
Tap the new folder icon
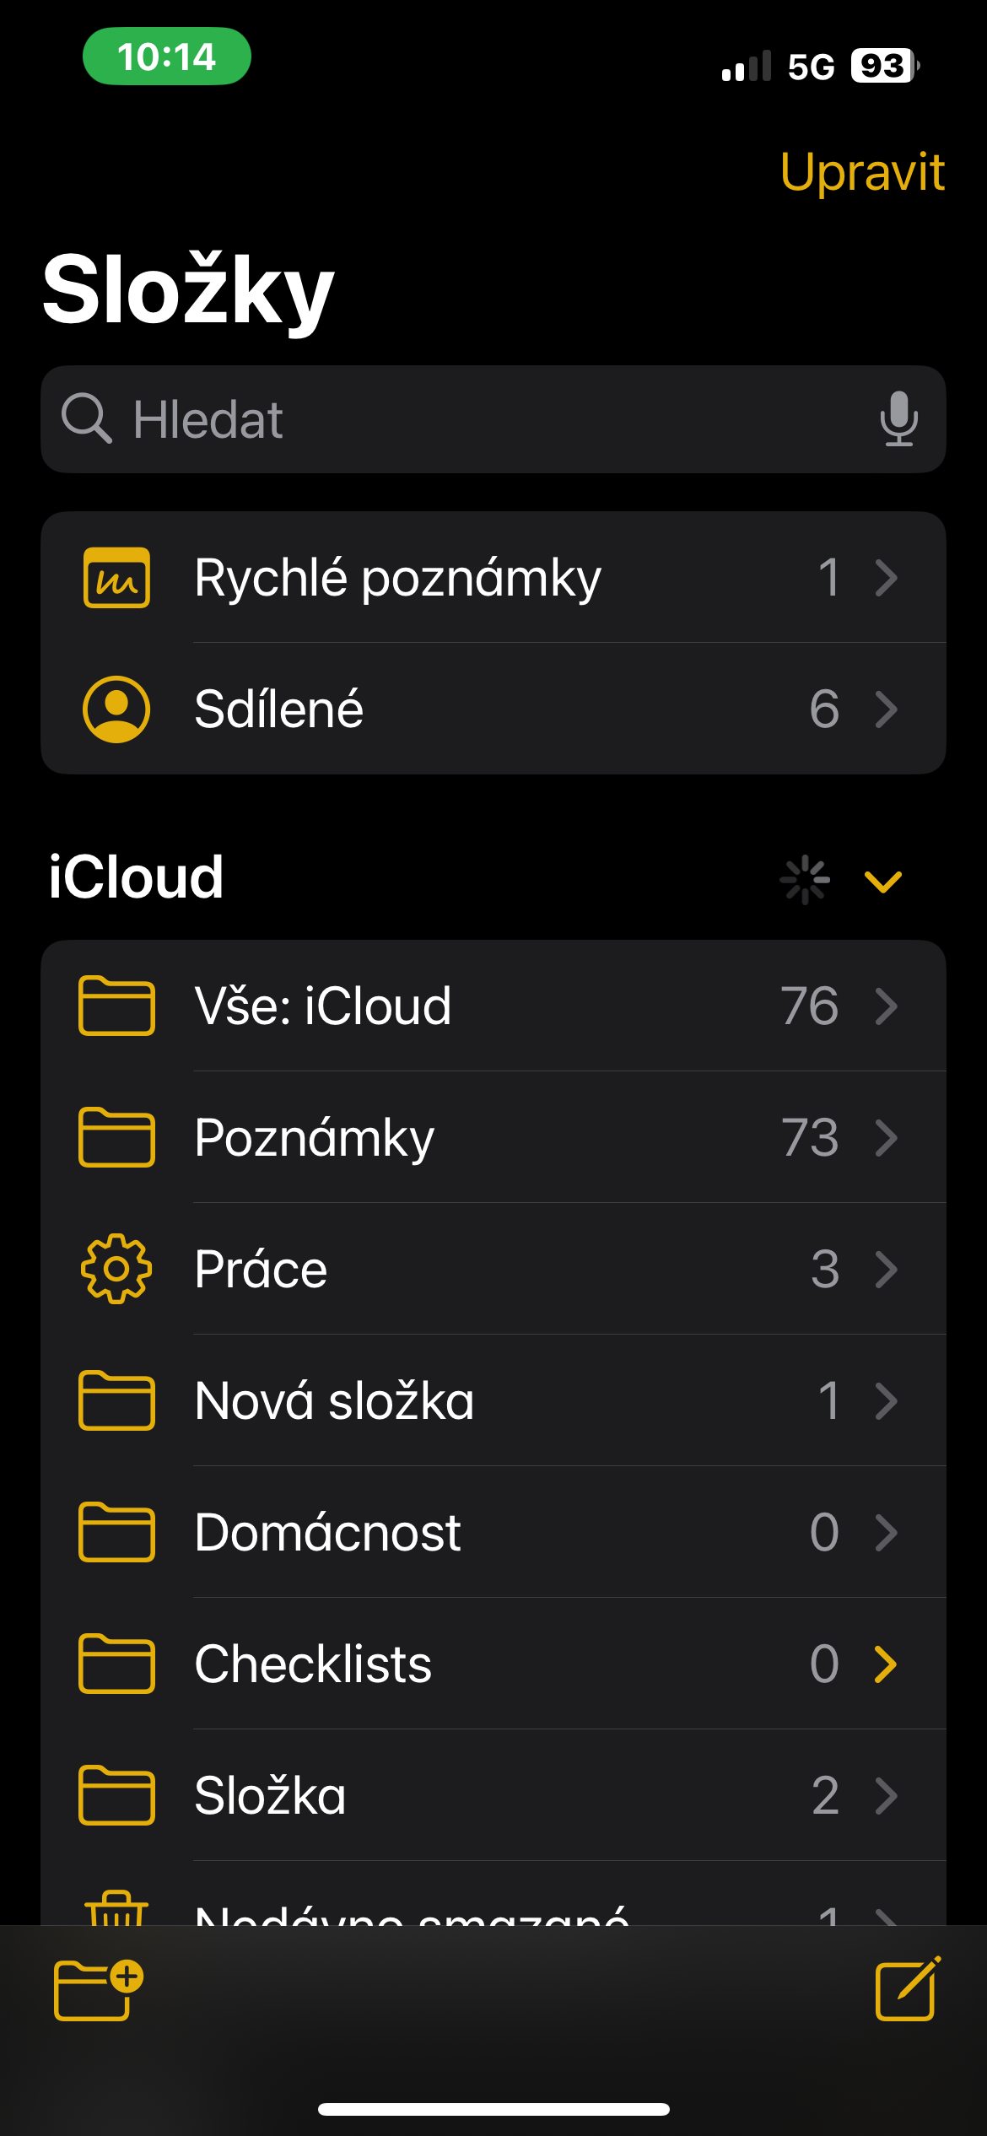98,1989
